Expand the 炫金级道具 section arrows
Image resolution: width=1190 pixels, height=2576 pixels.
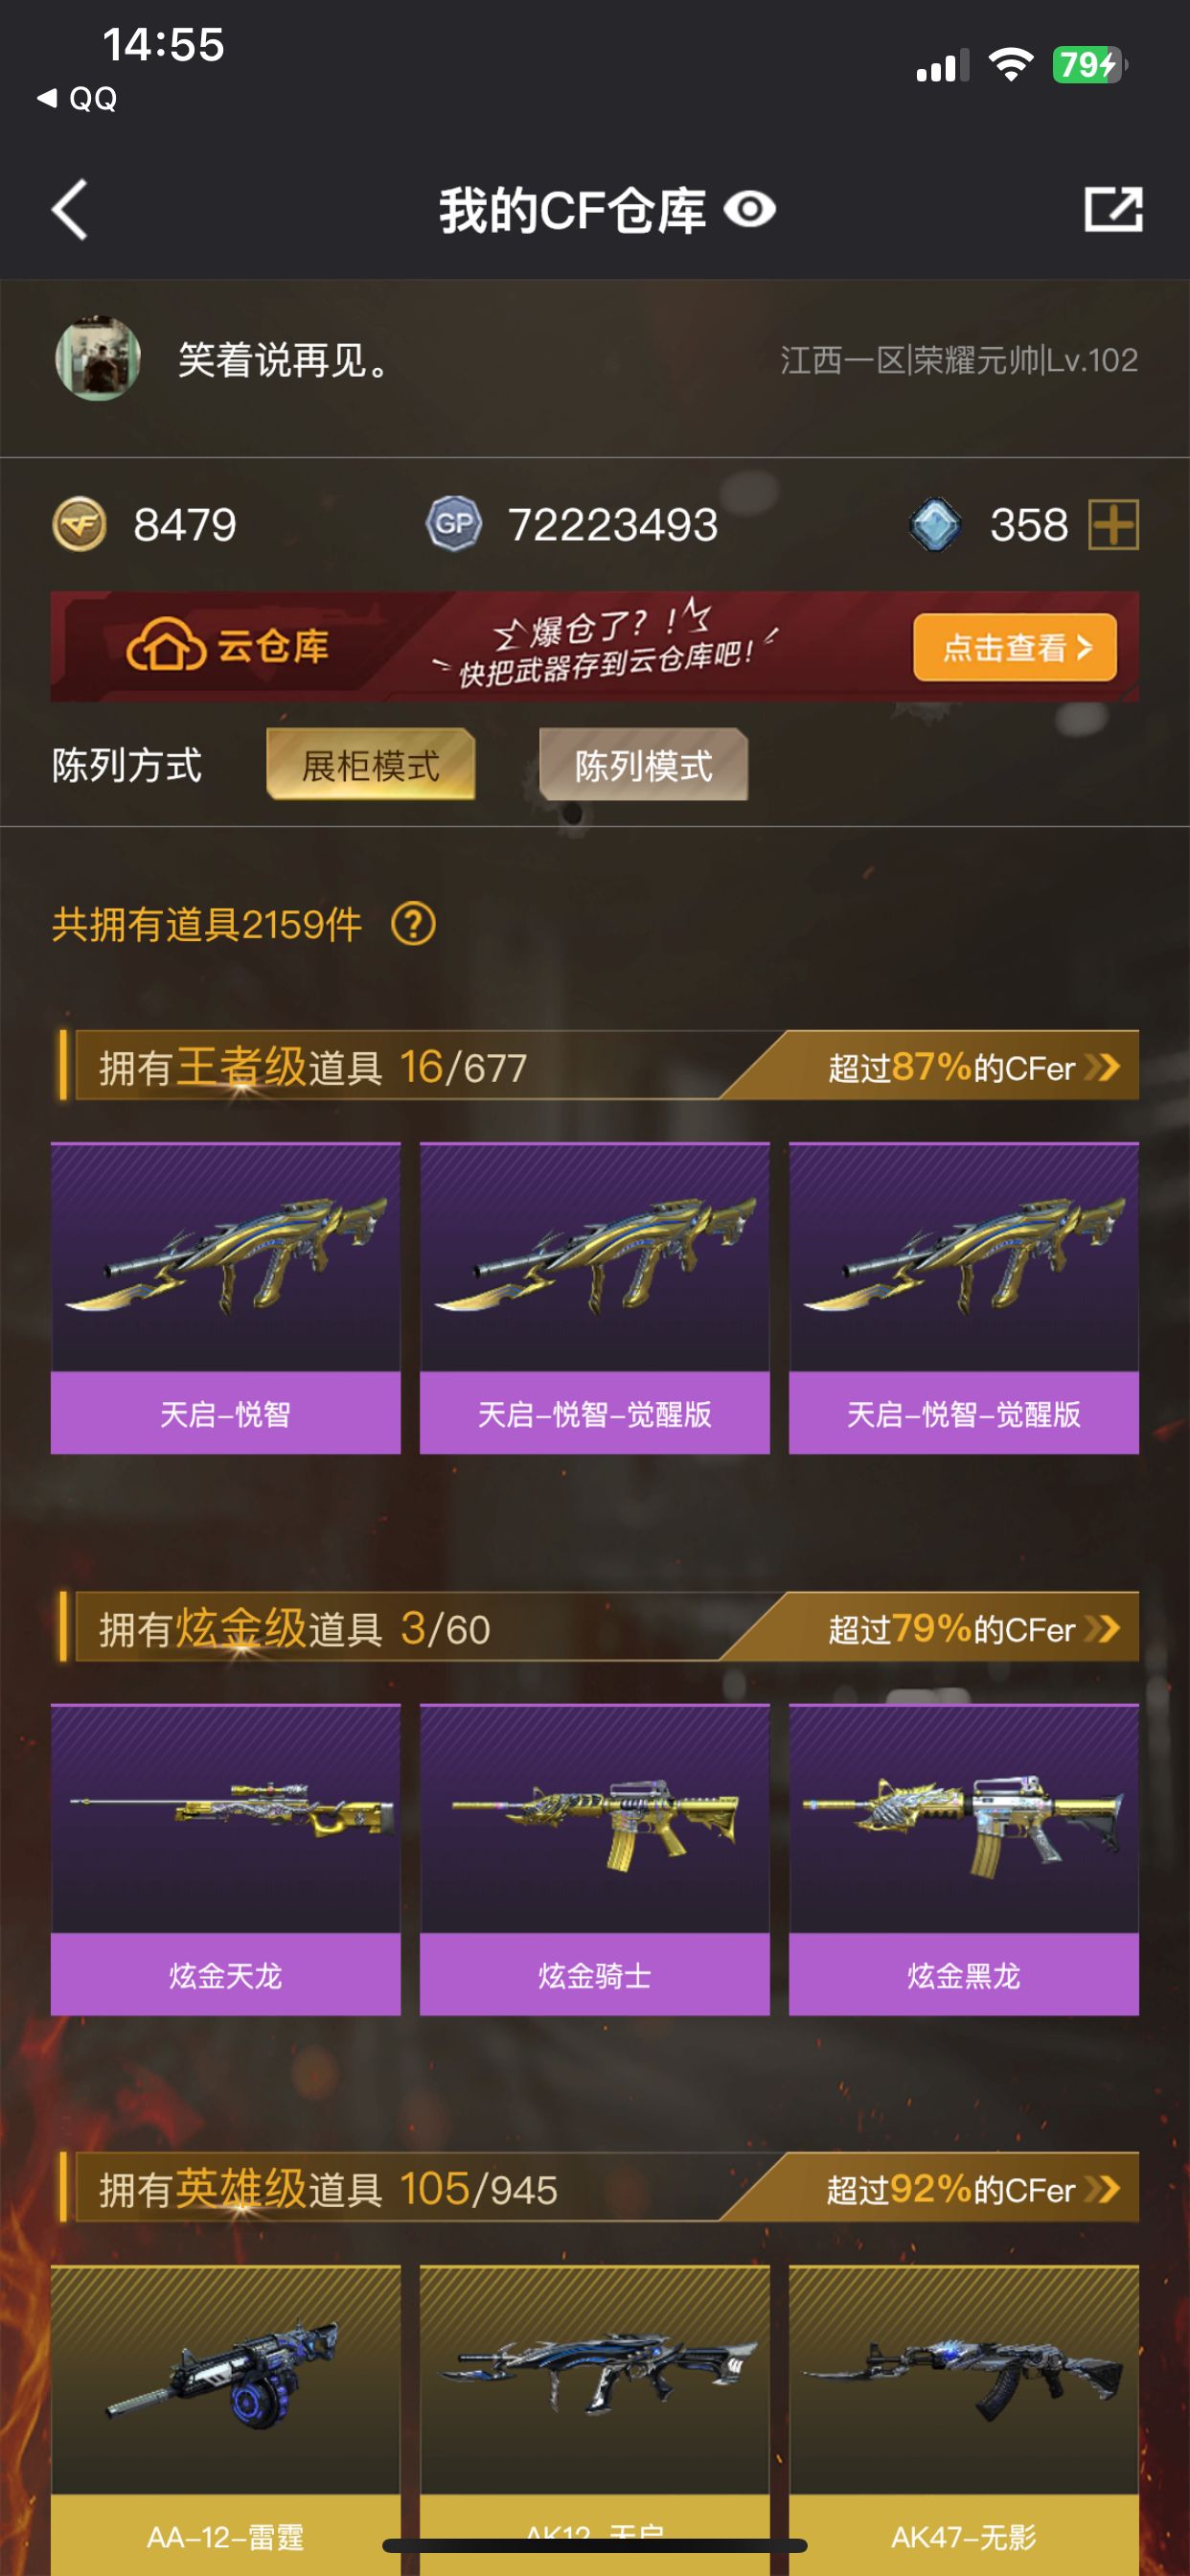tap(1102, 1628)
